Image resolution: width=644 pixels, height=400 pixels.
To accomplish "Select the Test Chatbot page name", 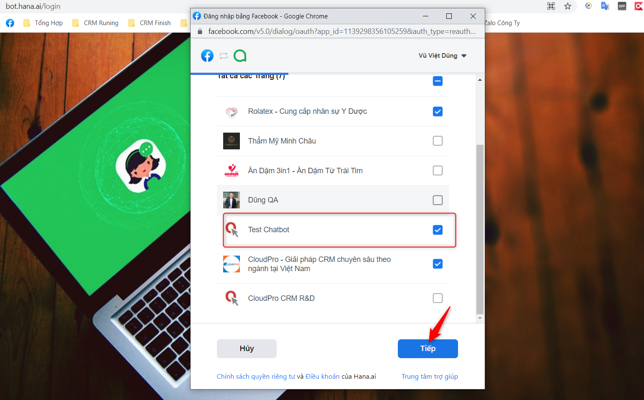I will pyautogui.click(x=268, y=230).
